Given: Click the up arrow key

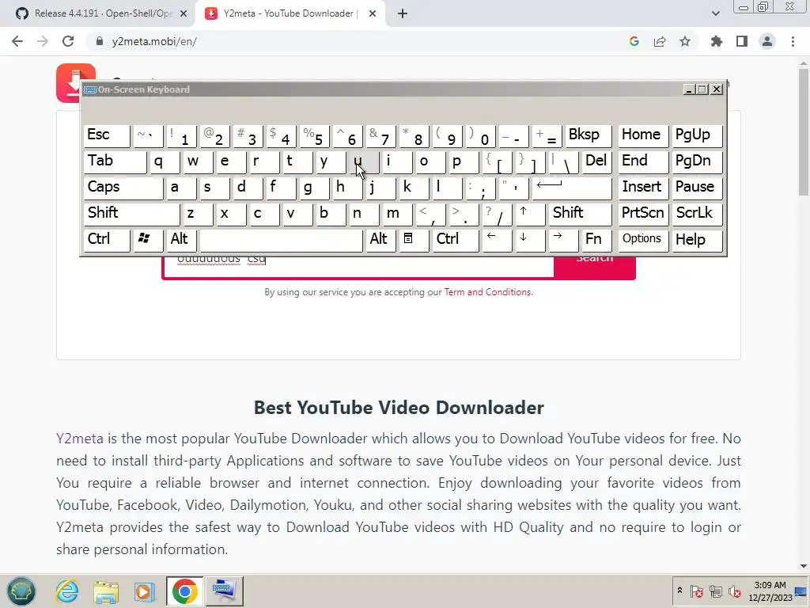Looking at the screenshot, I should click(x=531, y=214).
